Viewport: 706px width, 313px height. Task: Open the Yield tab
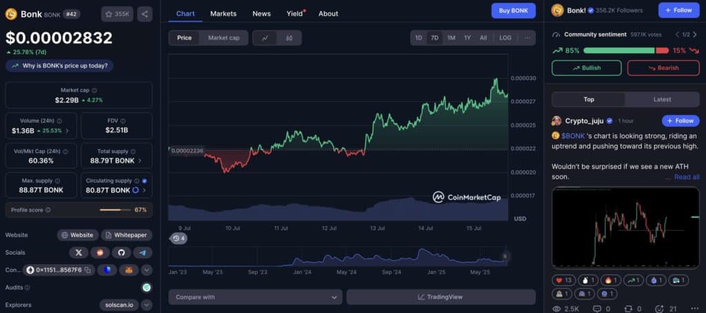coord(295,14)
